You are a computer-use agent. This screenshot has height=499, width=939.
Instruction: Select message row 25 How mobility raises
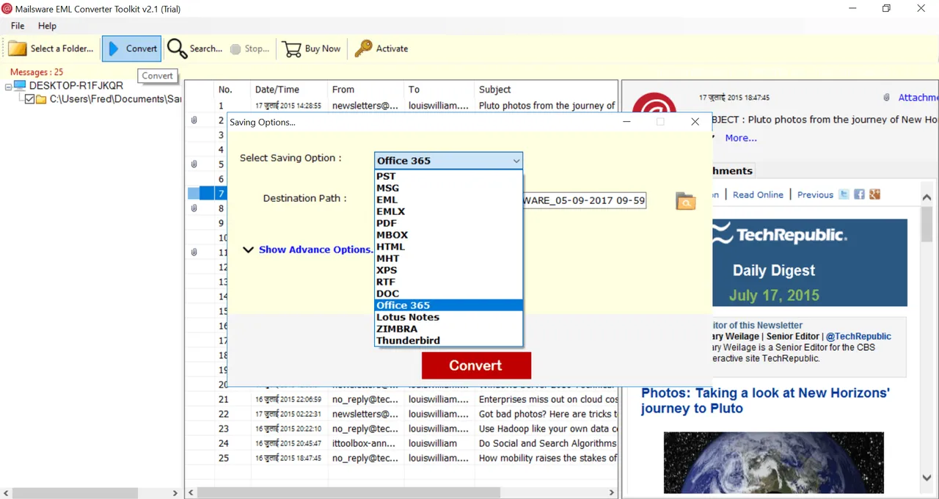[x=402, y=458]
